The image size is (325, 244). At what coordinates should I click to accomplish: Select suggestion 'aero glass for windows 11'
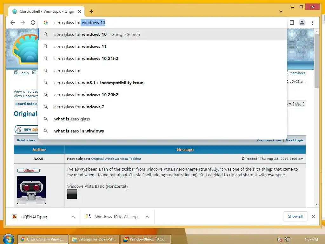[x=162, y=46]
